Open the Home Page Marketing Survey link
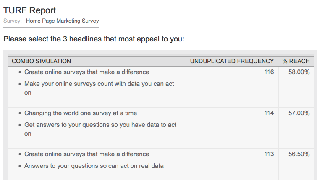Viewport: 317px width, 180px height. pyautogui.click(x=63, y=21)
